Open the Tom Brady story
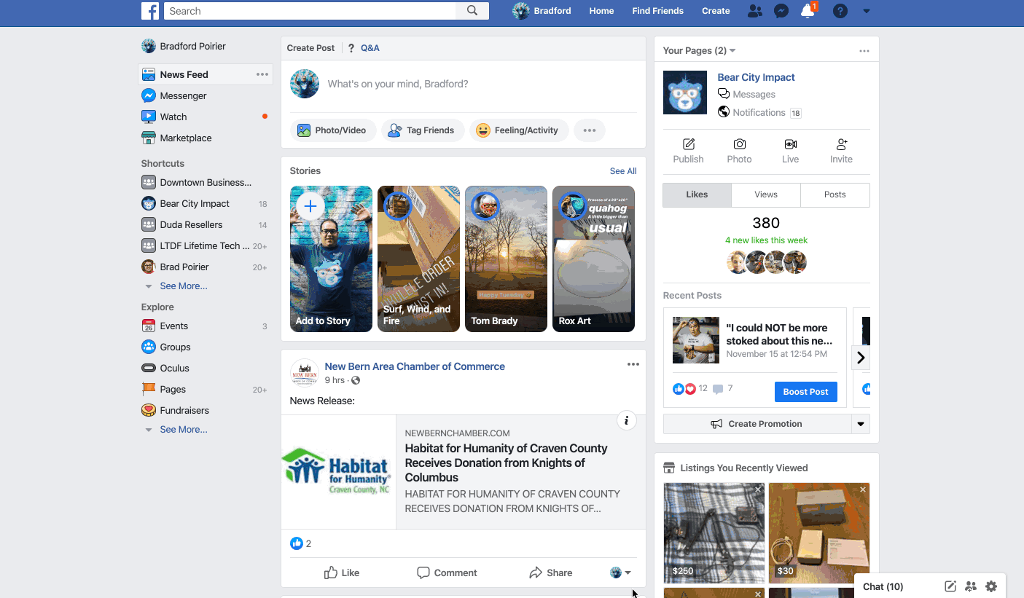 pos(506,259)
